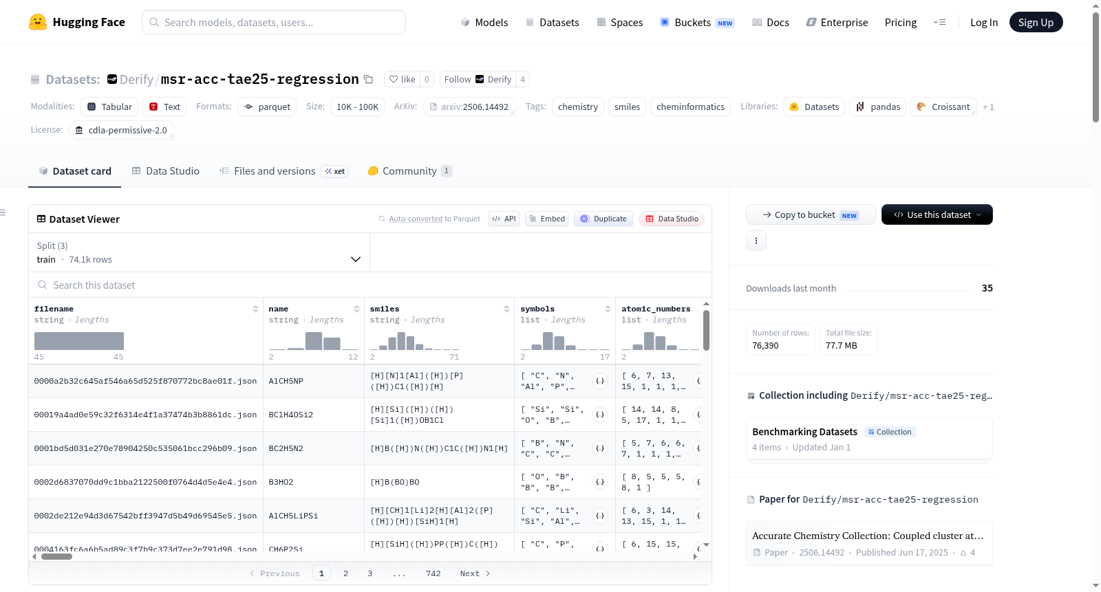1101x592 pixels.
Task: Click the chemistry tag
Action: click(578, 107)
